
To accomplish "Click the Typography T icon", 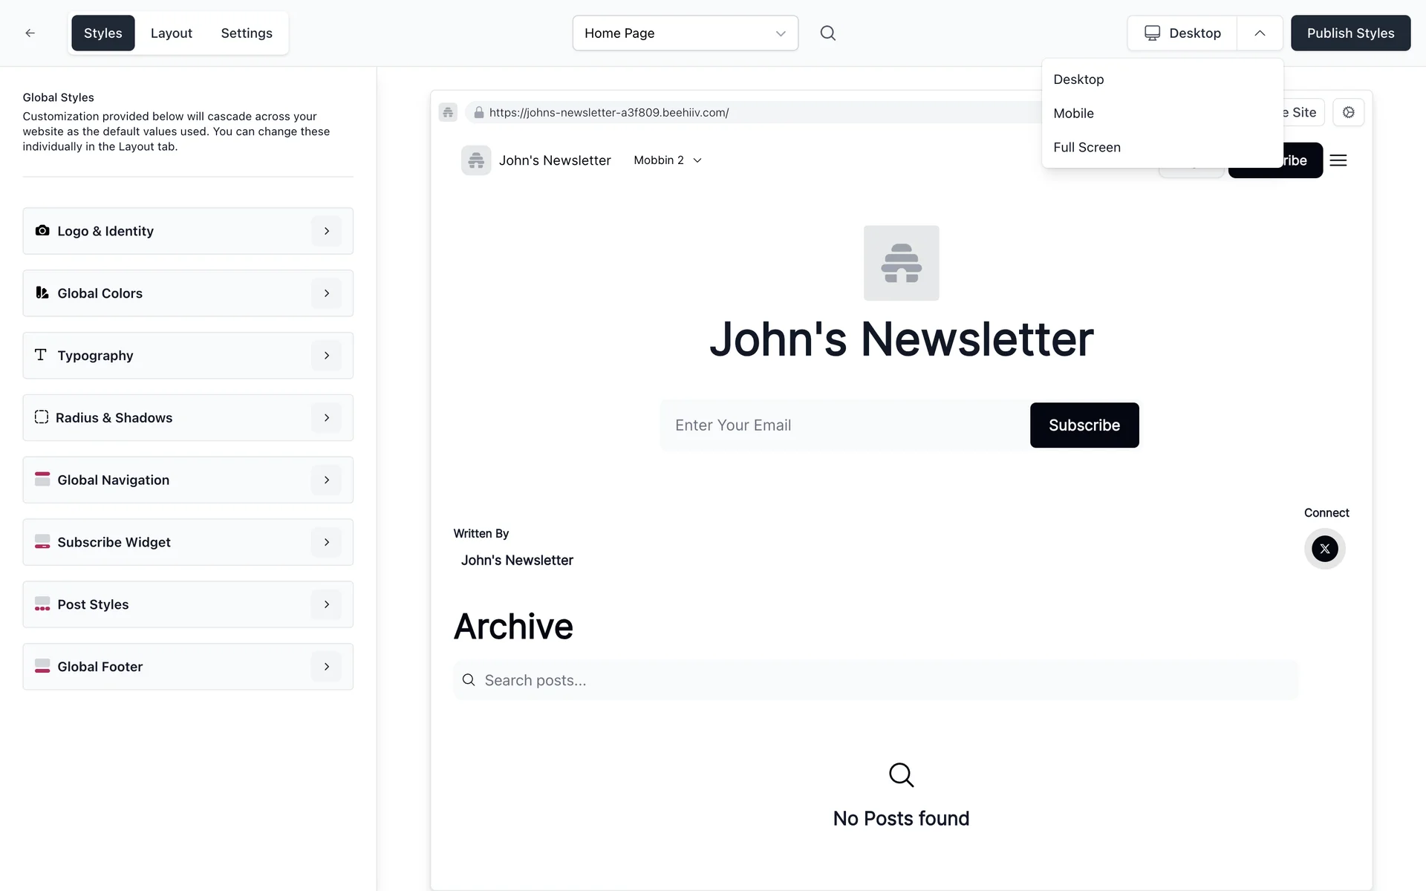I will tap(41, 355).
